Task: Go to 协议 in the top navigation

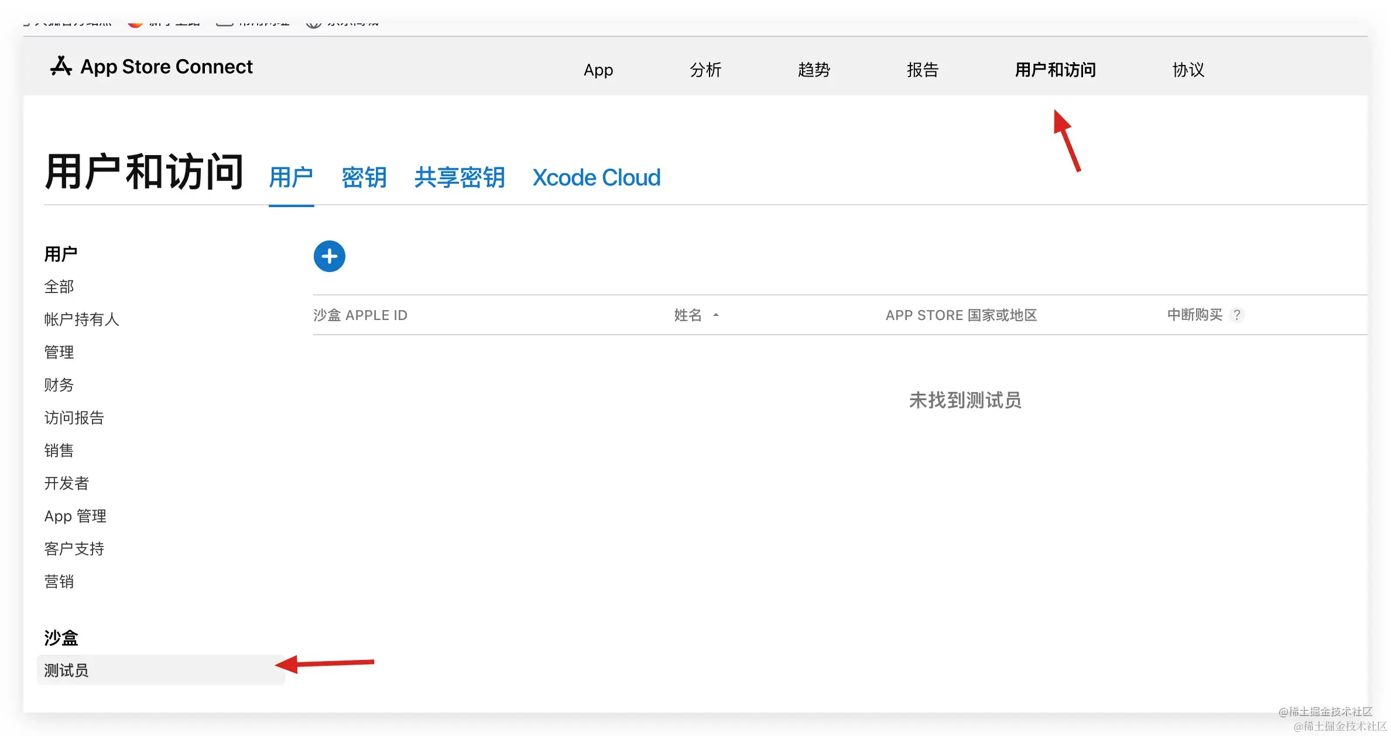Action: tap(1188, 70)
